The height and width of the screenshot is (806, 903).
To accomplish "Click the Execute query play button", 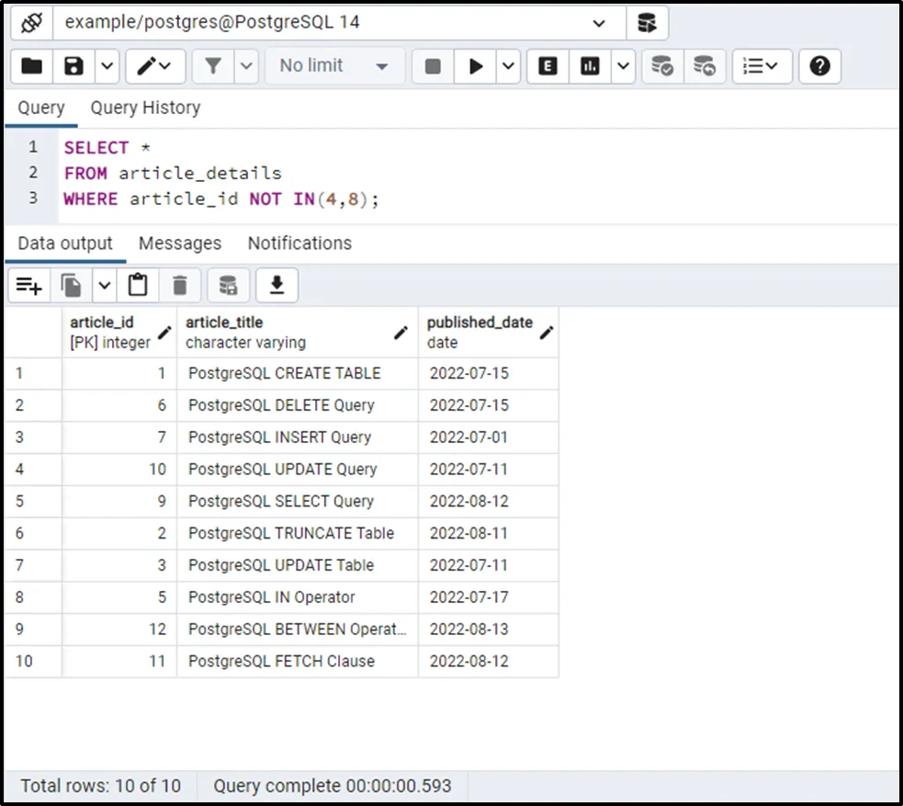I will click(x=476, y=66).
